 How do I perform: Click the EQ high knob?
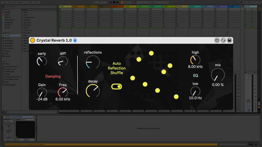coord(195,60)
